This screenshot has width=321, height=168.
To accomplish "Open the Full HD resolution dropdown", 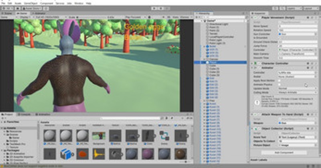I will [x=51, y=17].
